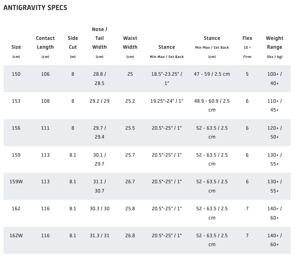Click the ANTIGRAVITY SPECS heading
The image size is (295, 257).
35,8
